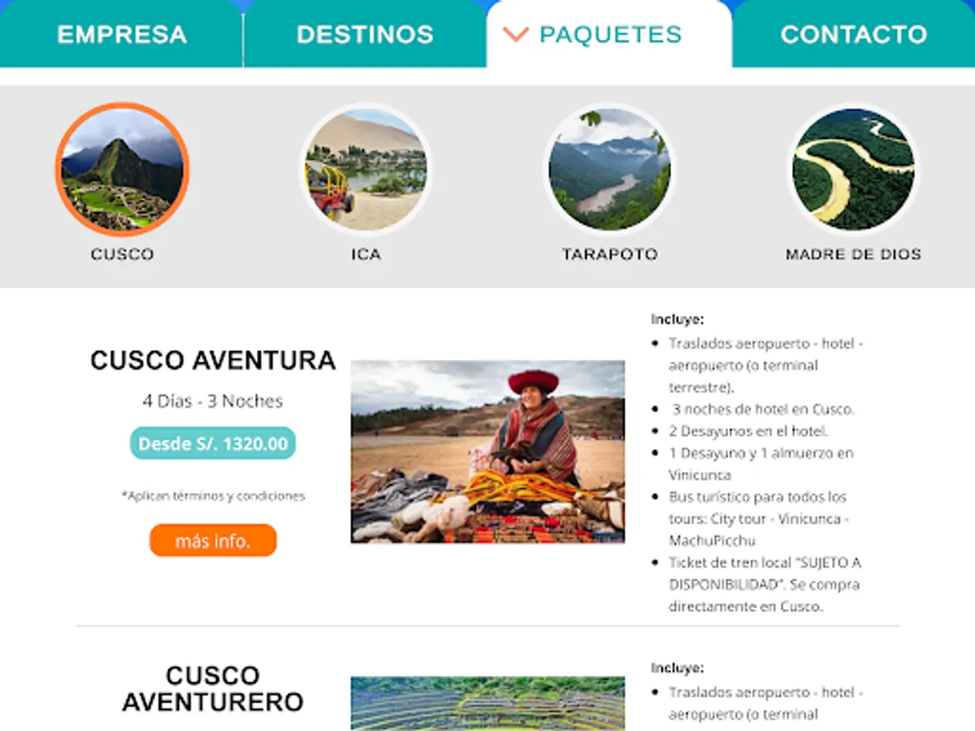Click the orange chevron beside Paquetes
The width and height of the screenshot is (975, 731).
coord(515,34)
